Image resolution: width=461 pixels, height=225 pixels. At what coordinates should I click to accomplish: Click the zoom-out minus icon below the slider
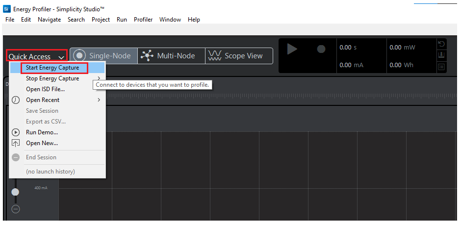[x=15, y=209]
